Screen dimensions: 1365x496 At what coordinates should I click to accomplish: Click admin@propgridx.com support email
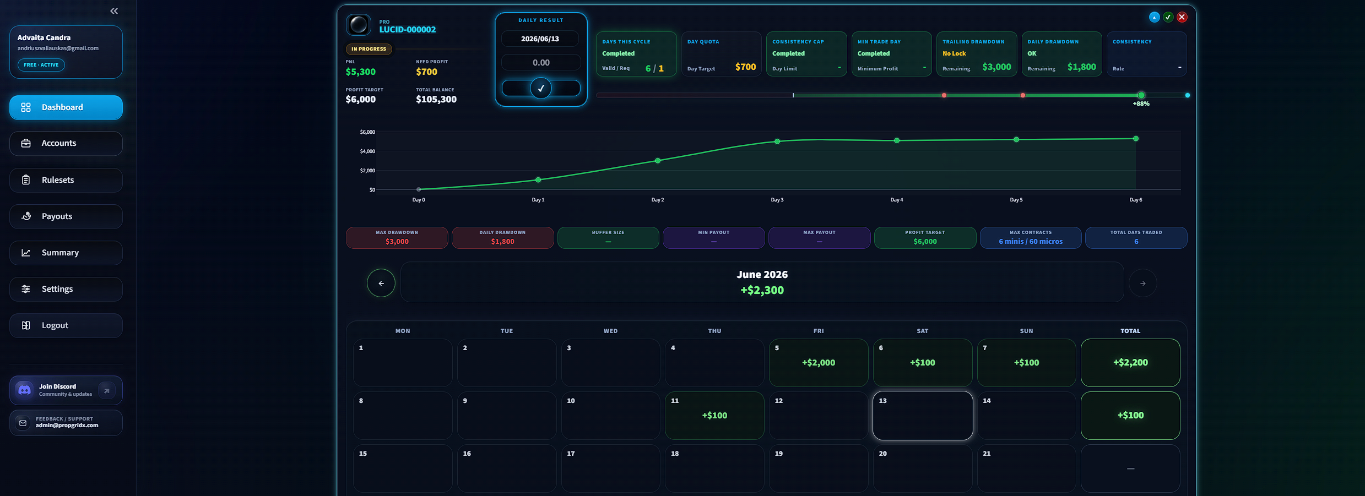pos(67,426)
